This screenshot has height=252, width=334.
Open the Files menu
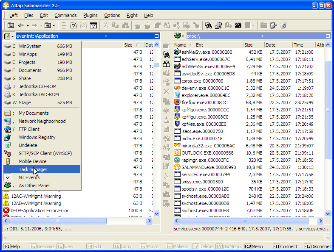pos(29,15)
